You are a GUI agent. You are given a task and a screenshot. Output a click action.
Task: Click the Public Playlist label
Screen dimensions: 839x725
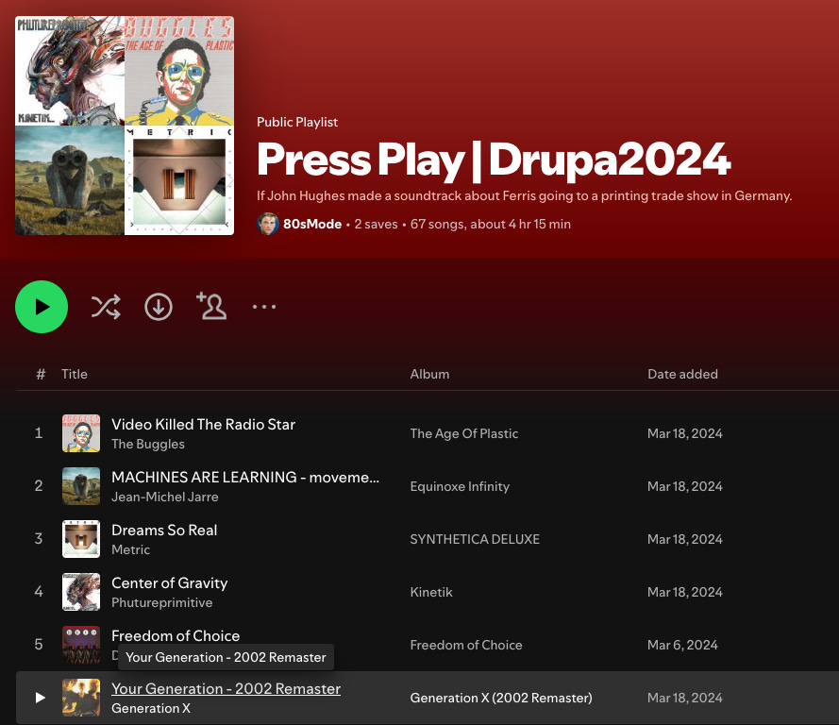tap(297, 122)
